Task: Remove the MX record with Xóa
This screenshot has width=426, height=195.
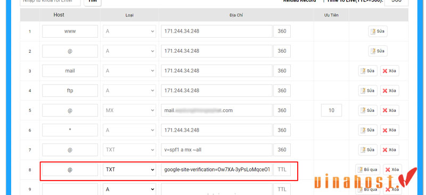Action: (389, 110)
